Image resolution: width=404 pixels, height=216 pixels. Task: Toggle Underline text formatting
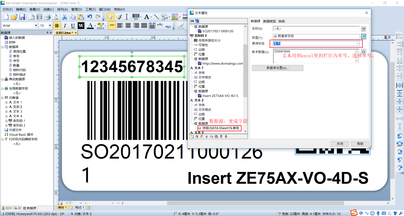coord(73,25)
